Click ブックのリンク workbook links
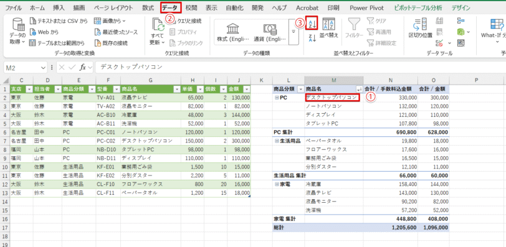The width and height of the screenshot is (506, 247). (x=186, y=43)
